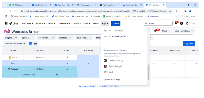The width and height of the screenshot is (204, 98).
Task: Switch to bar chart view icon
Action: (x=35, y=43)
